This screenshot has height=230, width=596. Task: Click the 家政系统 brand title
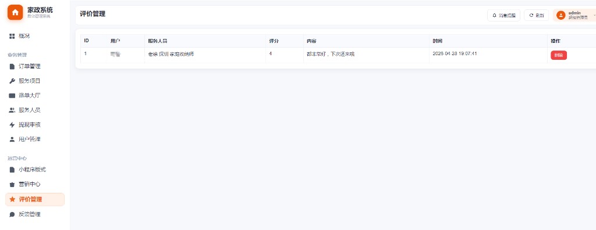pyautogui.click(x=40, y=10)
